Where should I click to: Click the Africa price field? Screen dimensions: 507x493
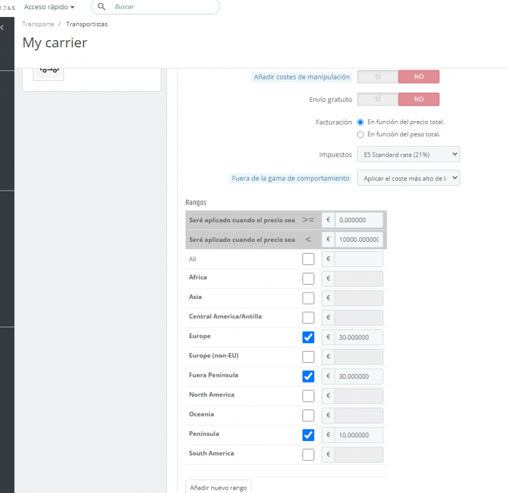point(359,278)
